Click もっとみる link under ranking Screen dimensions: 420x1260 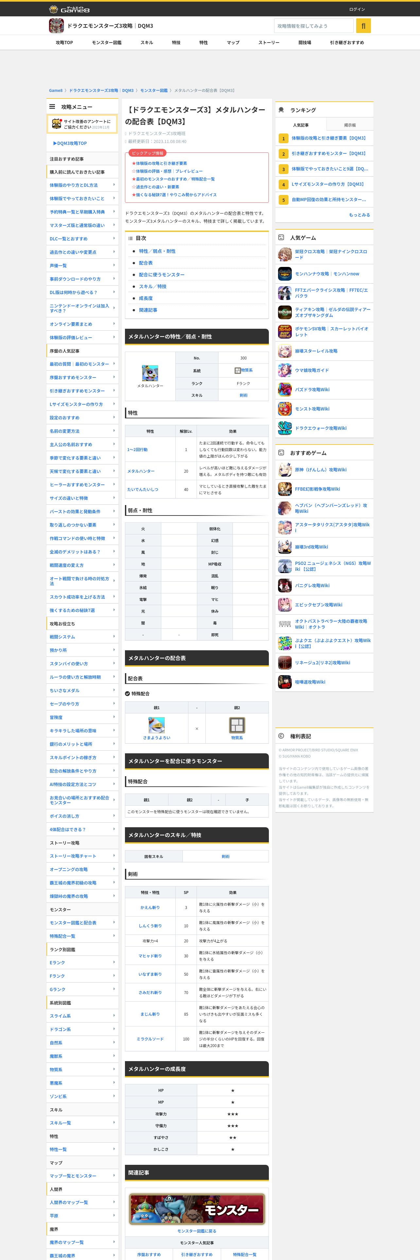[359, 215]
